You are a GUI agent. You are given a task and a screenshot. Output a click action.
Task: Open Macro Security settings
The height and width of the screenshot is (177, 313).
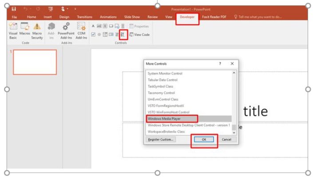point(37,31)
